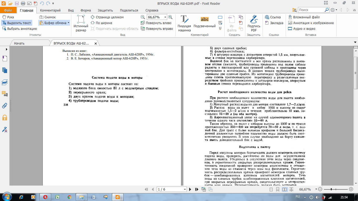Screen dimensions: 358x201
Task: Switch to the Справка ribbon tab
Action: click(x=152, y=10)
